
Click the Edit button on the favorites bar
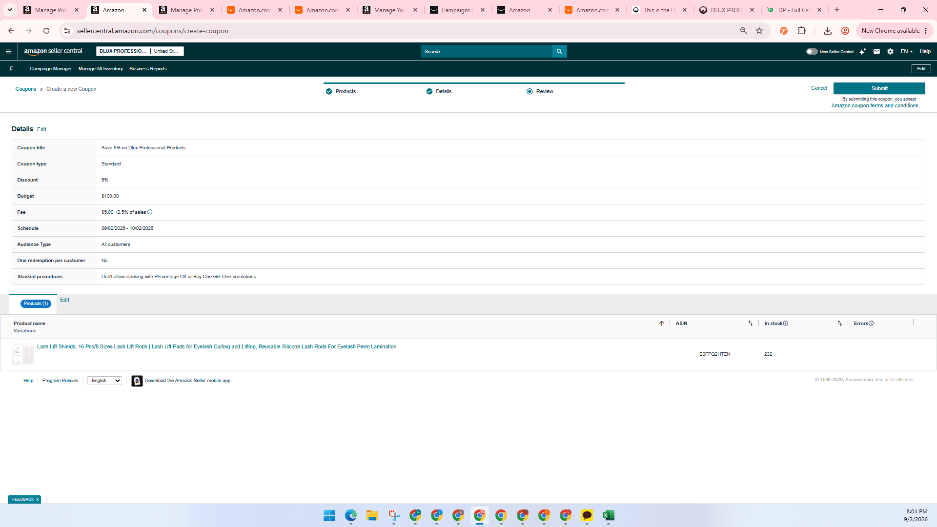(x=921, y=69)
